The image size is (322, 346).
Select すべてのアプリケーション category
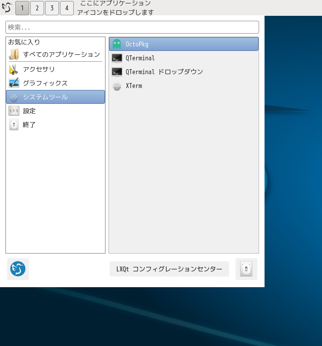[x=55, y=54]
